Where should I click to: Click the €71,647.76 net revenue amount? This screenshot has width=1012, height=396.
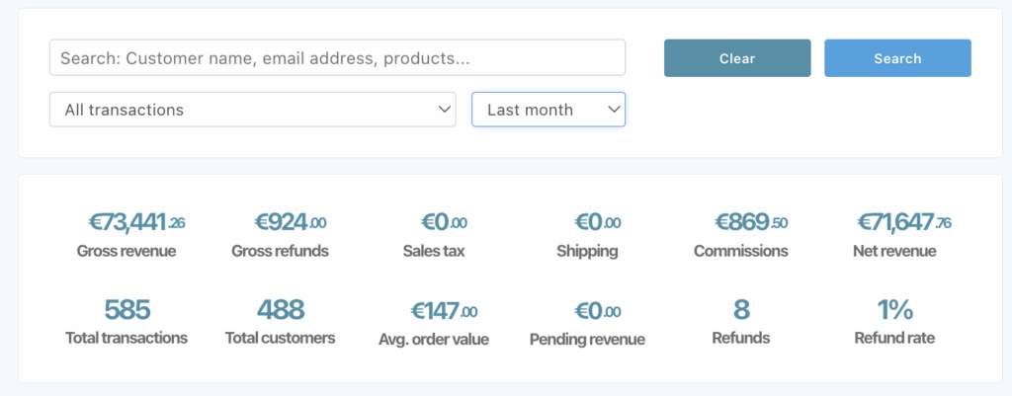pyautogui.click(x=904, y=222)
